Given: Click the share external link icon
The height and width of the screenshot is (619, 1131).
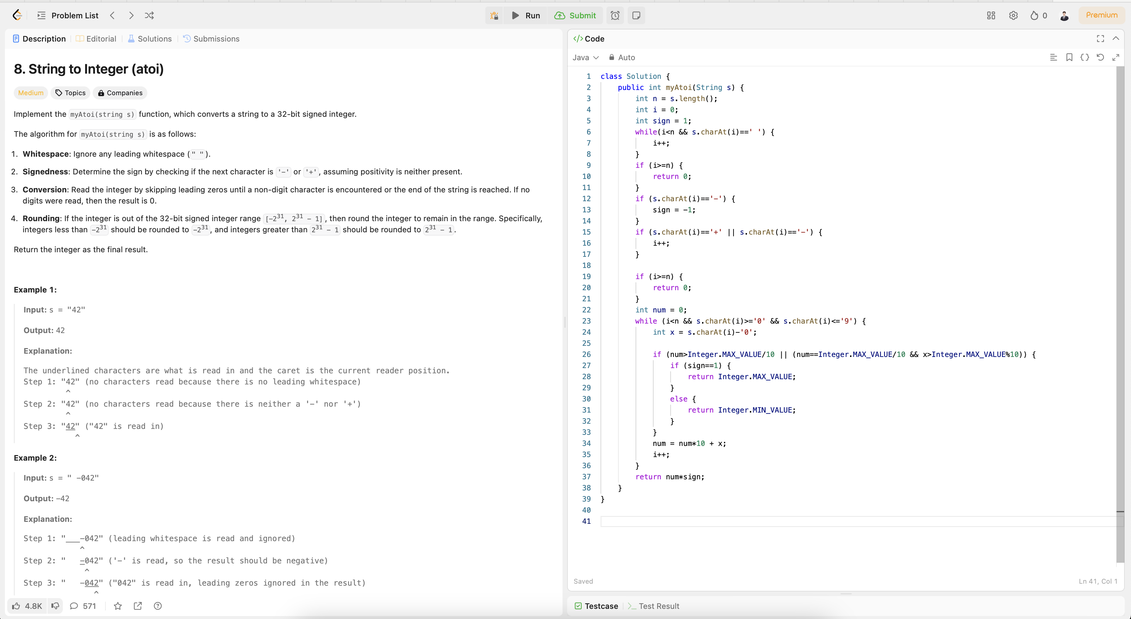Looking at the screenshot, I should [138, 606].
